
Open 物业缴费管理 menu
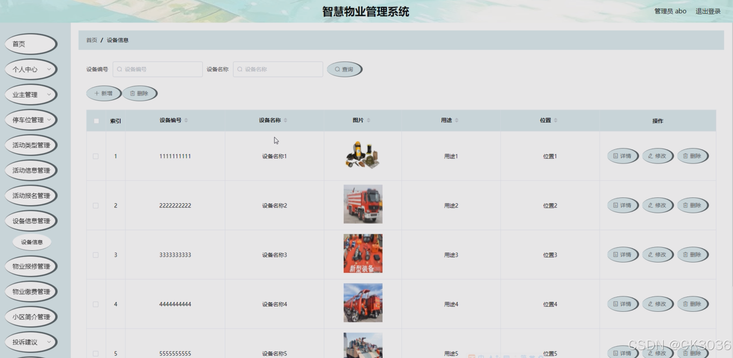(31, 292)
